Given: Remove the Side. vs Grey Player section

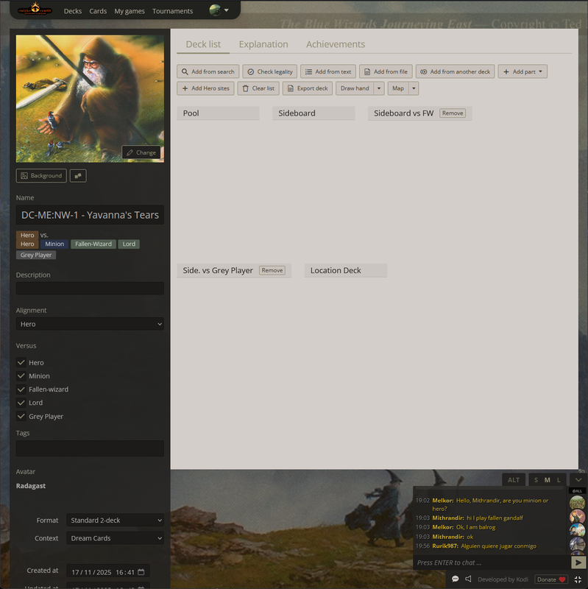Looking at the screenshot, I should point(272,270).
